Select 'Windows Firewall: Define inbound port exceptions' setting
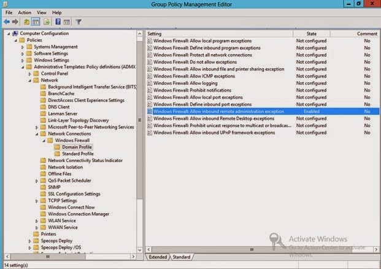 tap(202, 104)
